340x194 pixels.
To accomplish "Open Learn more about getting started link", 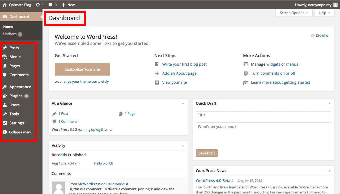I will (x=280, y=82).
